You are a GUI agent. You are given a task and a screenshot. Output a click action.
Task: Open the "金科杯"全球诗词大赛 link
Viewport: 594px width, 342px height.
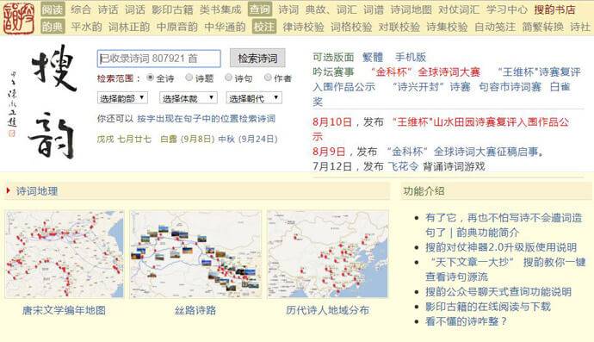425,72
